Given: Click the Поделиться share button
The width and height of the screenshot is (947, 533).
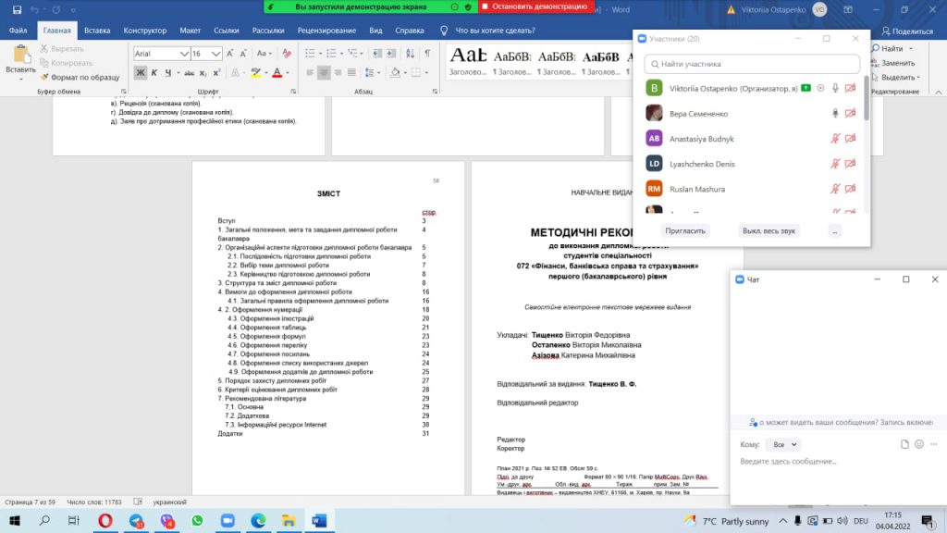Looking at the screenshot, I should pyautogui.click(x=907, y=31).
